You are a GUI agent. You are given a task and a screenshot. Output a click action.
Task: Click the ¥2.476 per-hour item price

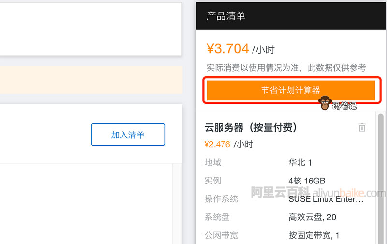tap(218, 144)
